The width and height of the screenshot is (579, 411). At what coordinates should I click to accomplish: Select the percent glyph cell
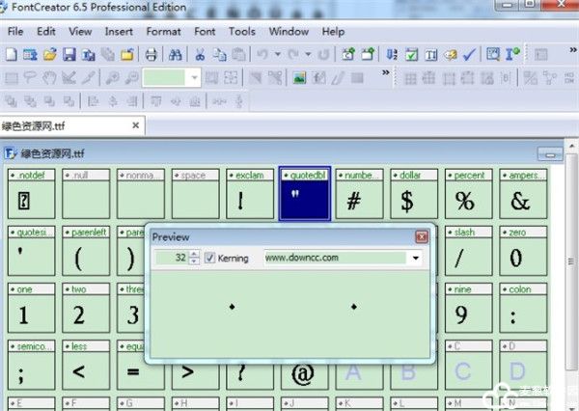point(469,194)
